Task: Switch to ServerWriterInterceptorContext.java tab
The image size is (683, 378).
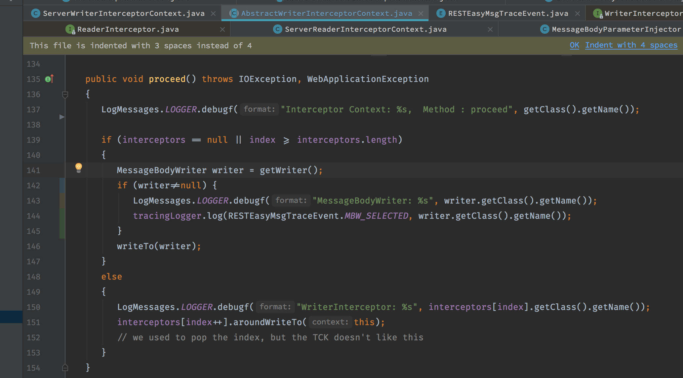Action: [124, 14]
